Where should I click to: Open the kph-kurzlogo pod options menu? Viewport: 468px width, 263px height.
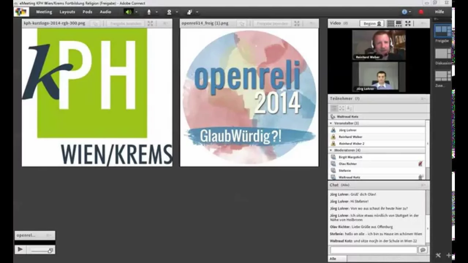166,23
